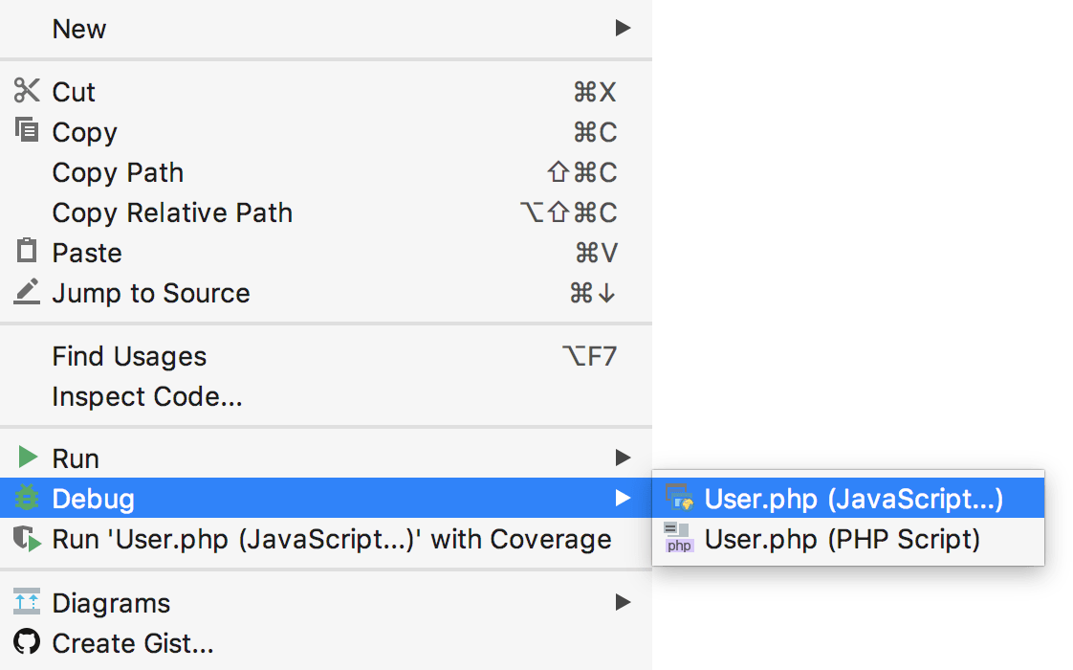Click the pencil icon beside Jump to Source
1073x670 pixels.
(29, 292)
